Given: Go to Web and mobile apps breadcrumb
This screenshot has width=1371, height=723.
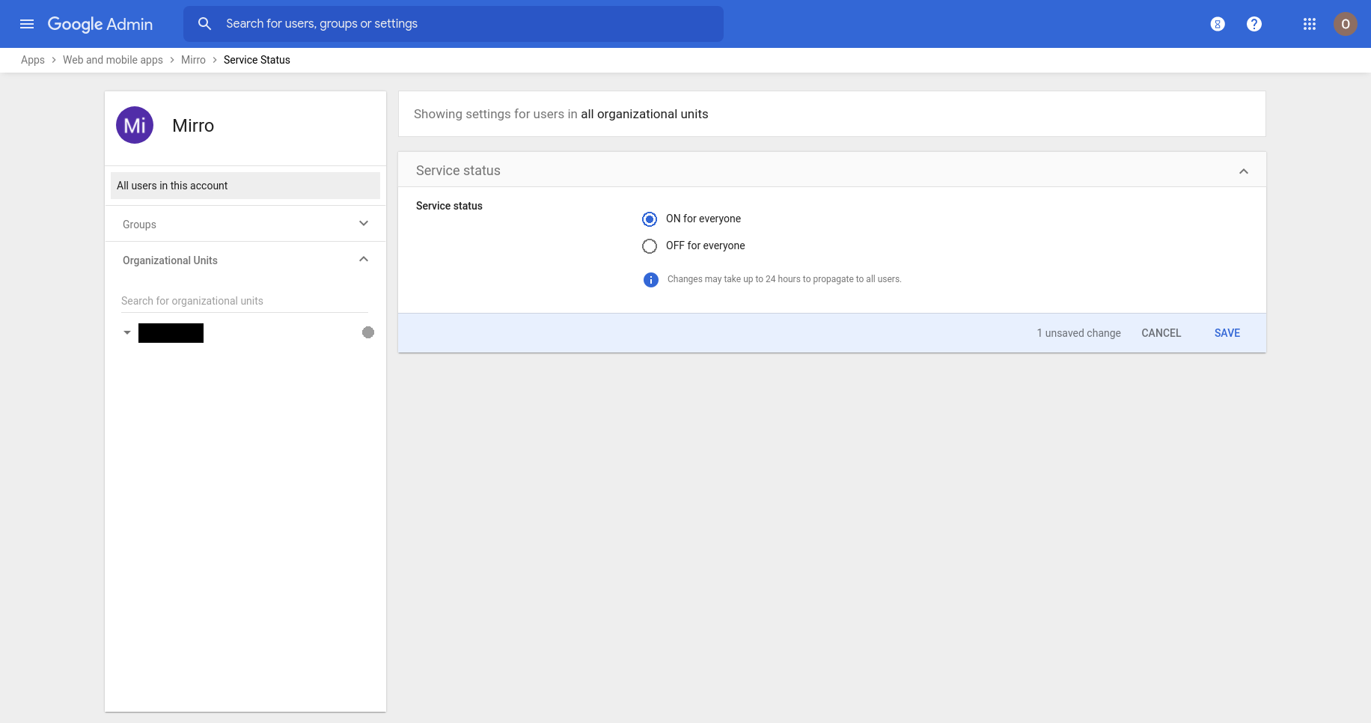Looking at the screenshot, I should (113, 60).
